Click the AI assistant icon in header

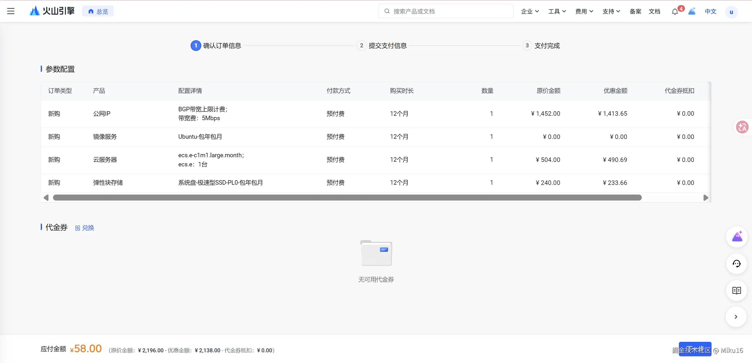pyautogui.click(x=692, y=11)
